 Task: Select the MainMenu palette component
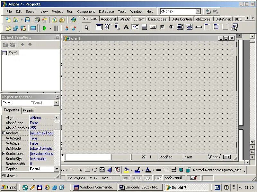point(108,27)
